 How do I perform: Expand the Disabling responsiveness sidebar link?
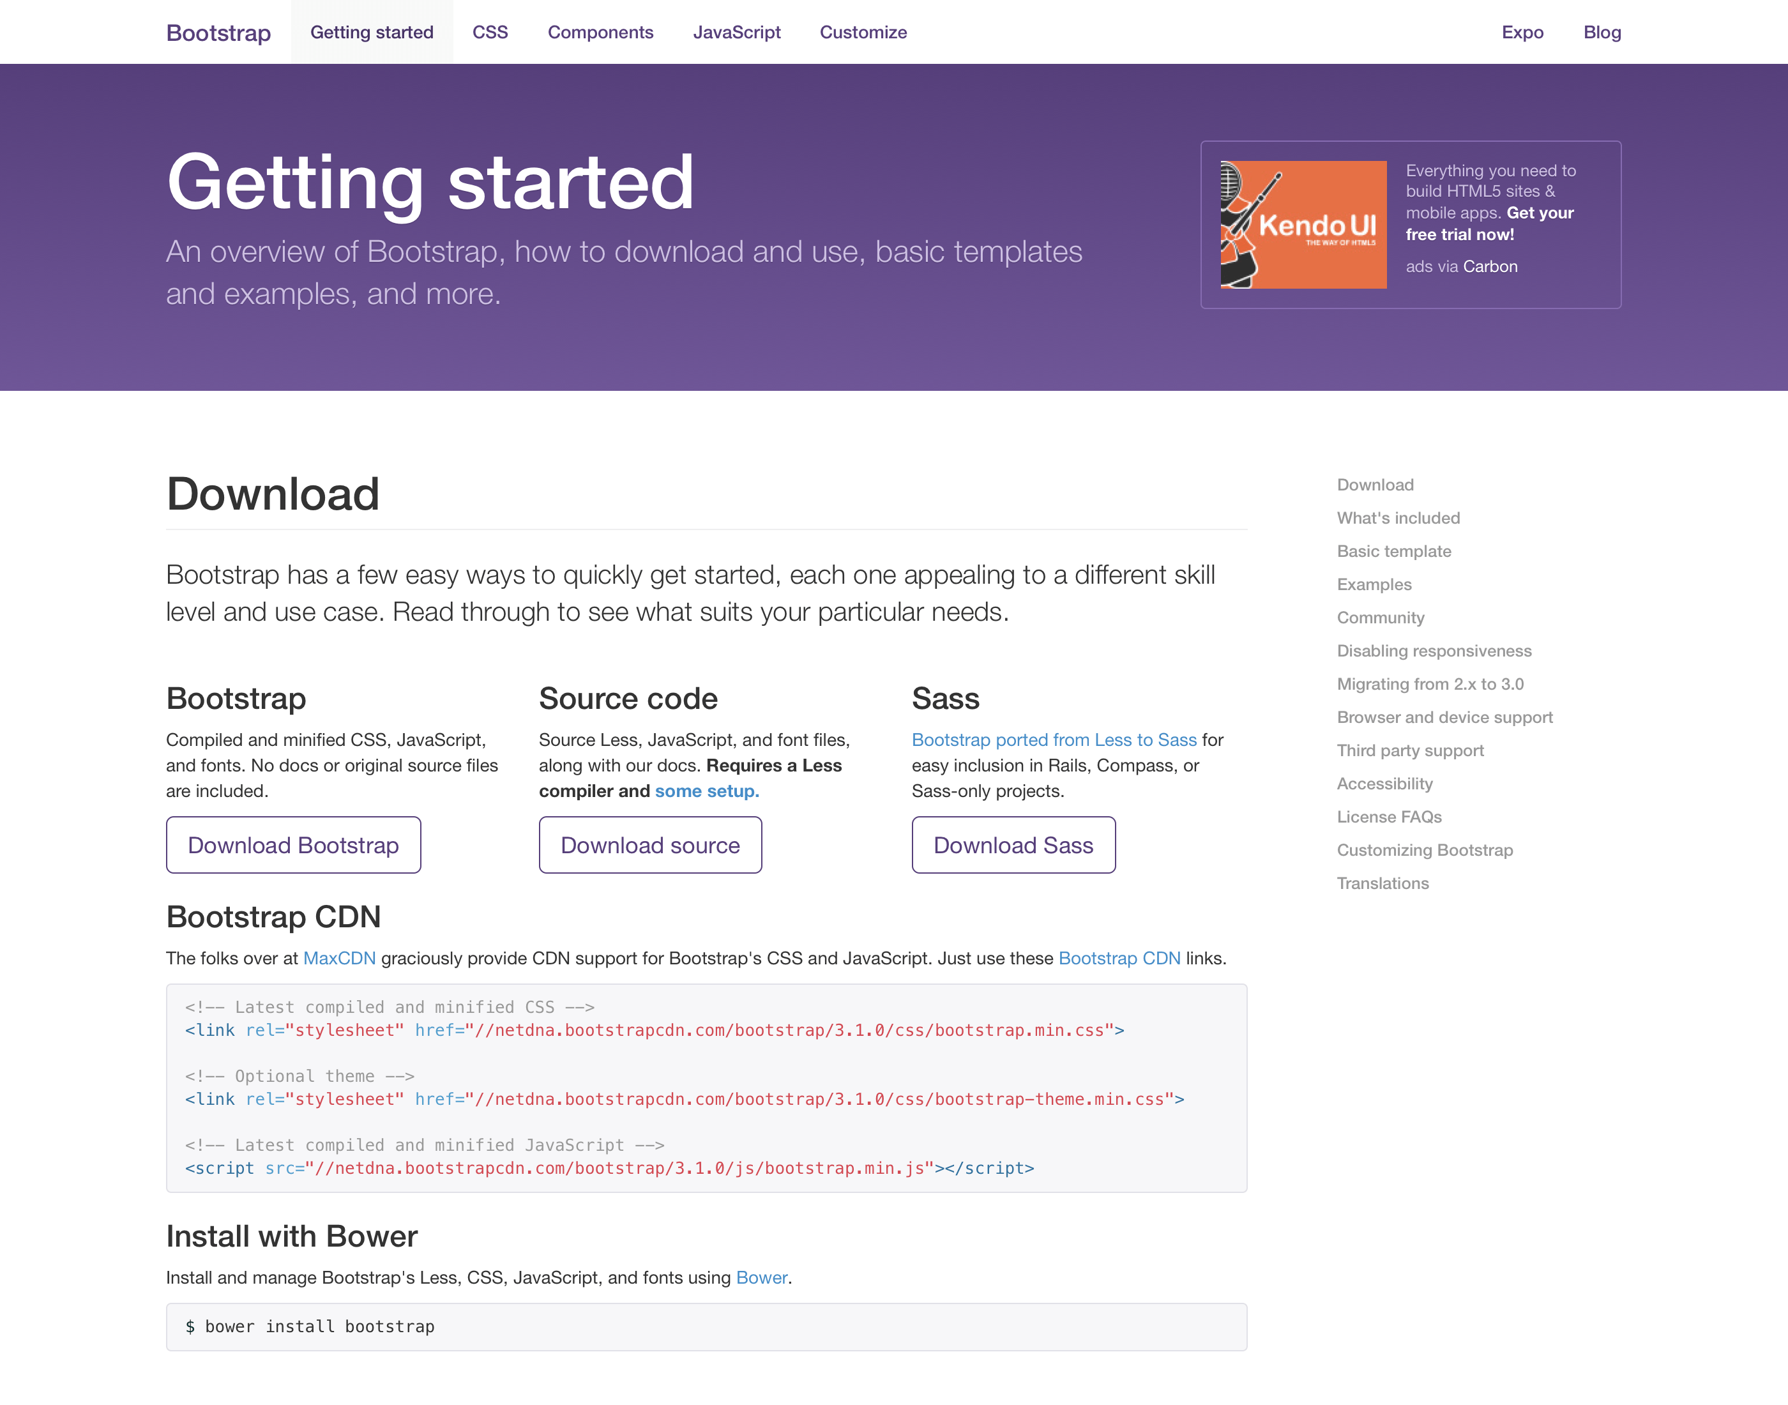click(1434, 650)
